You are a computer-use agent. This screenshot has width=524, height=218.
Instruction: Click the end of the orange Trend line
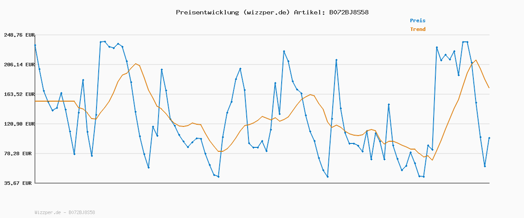tap(489, 88)
